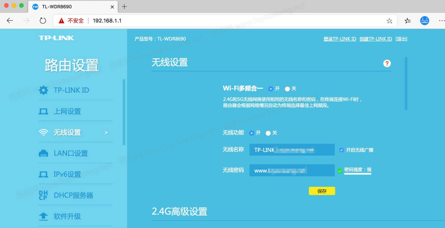Click 登录TP-LINK ID link
The height and width of the screenshot is (228, 445).
tap(340, 39)
